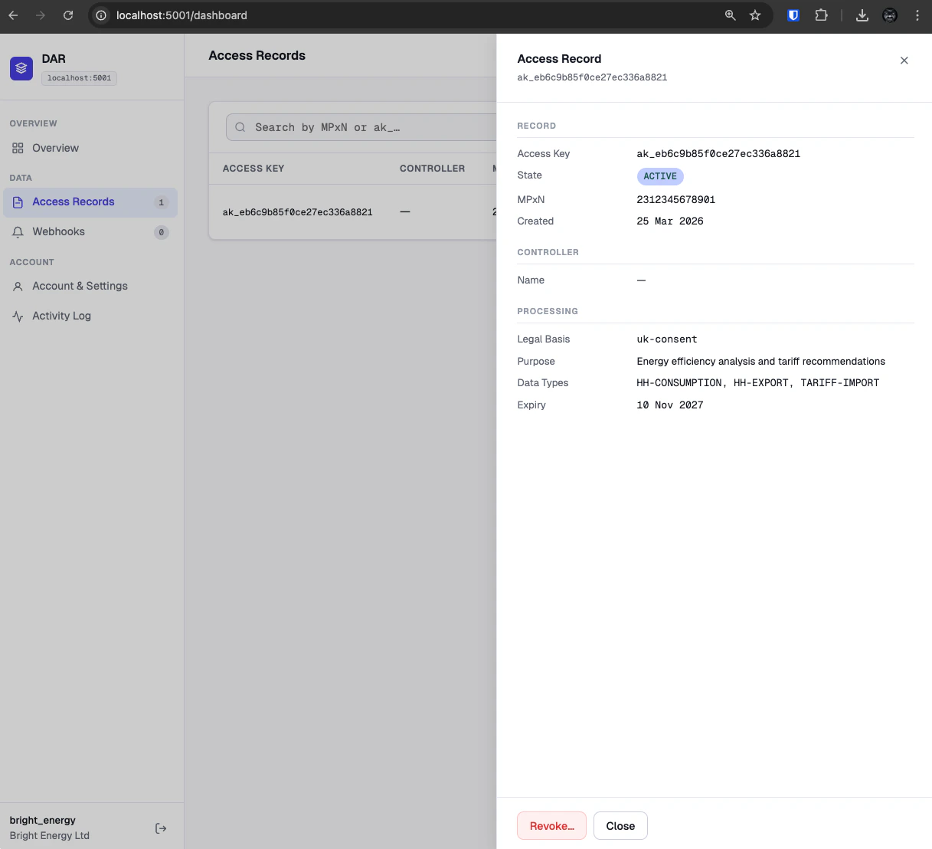
Task: Click the Activity Log pulse icon
Action: (18, 316)
